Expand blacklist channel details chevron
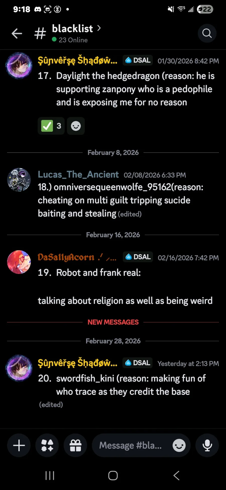This screenshot has width=226, height=490. (99, 28)
